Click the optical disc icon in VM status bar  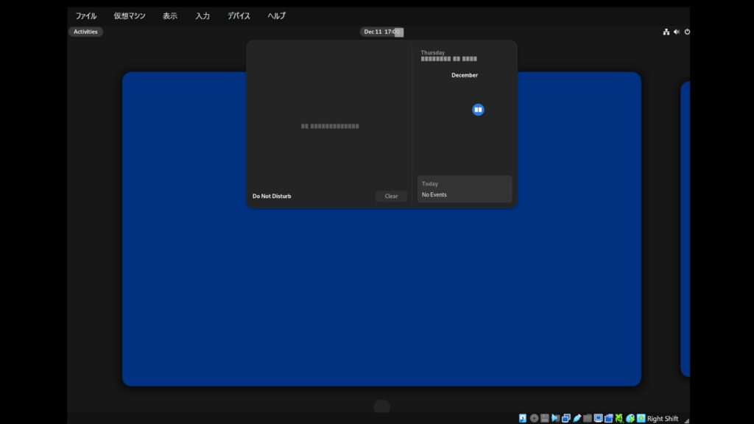[534, 418]
